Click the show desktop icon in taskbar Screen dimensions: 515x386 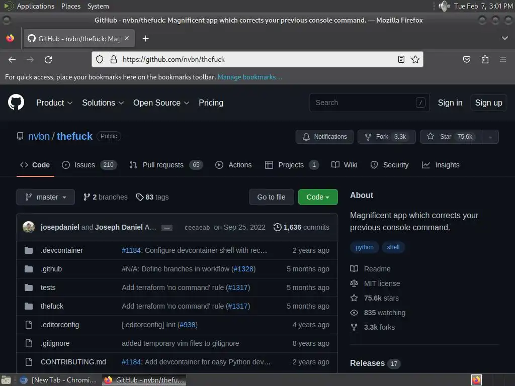pyautogui.click(x=6, y=380)
